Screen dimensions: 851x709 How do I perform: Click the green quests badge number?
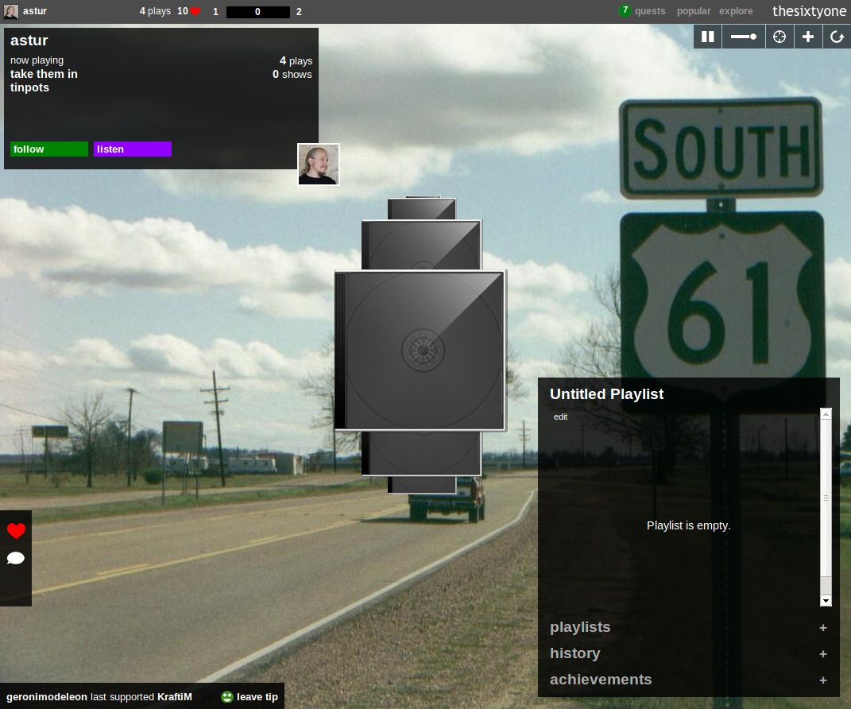coord(625,11)
